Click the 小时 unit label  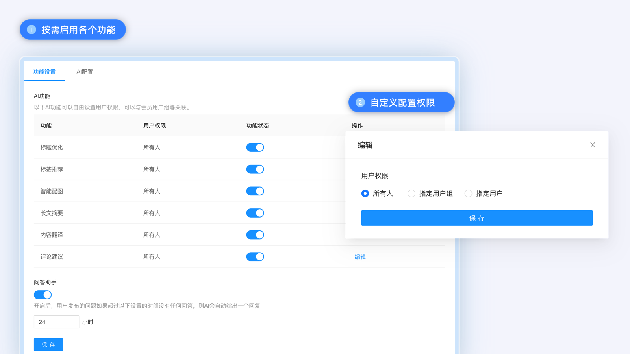(x=88, y=322)
